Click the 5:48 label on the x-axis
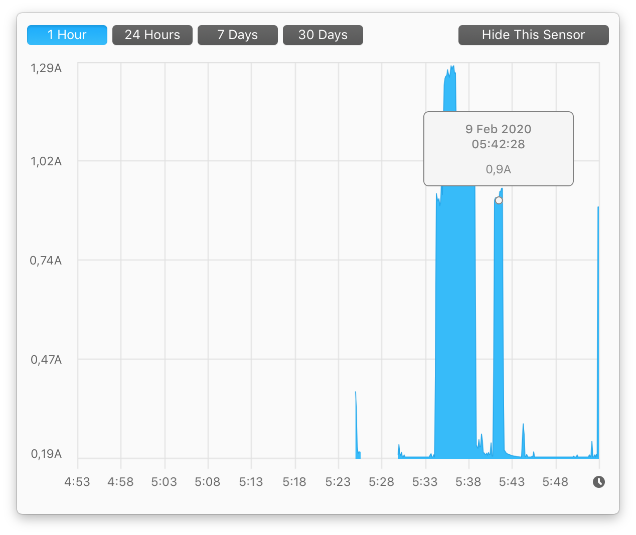This screenshot has height=535, width=636. coord(555,481)
